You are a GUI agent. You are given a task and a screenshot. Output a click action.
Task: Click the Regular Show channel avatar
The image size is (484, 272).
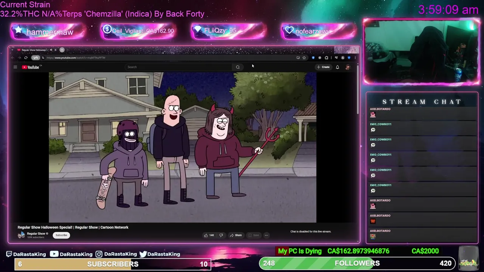[x=21, y=235]
